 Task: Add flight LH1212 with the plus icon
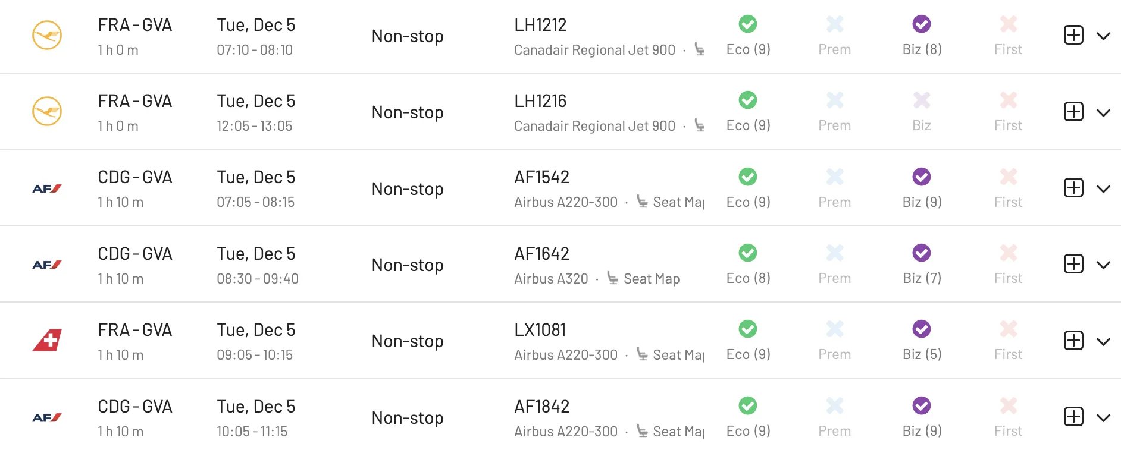point(1073,35)
